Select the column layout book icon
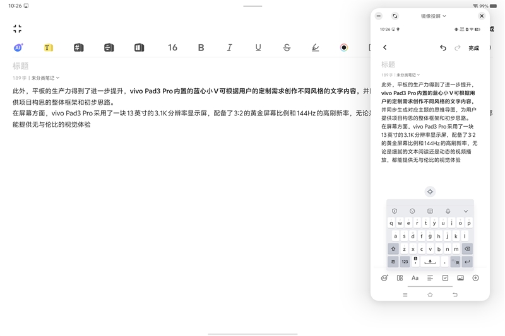Viewport: 505px width, 336px height. tap(139, 47)
